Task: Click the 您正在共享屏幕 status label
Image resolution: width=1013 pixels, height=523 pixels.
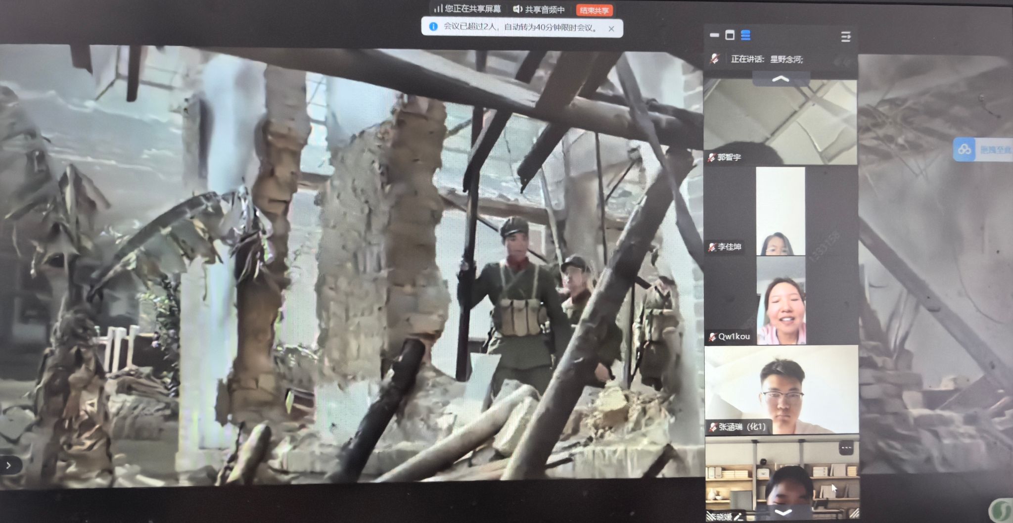Action: (472, 9)
